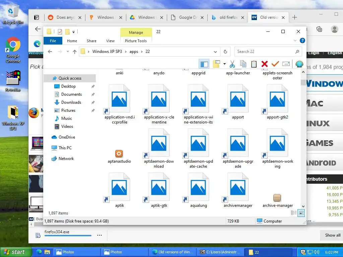
Task: Go back in Explorer navigation
Action: point(50,52)
